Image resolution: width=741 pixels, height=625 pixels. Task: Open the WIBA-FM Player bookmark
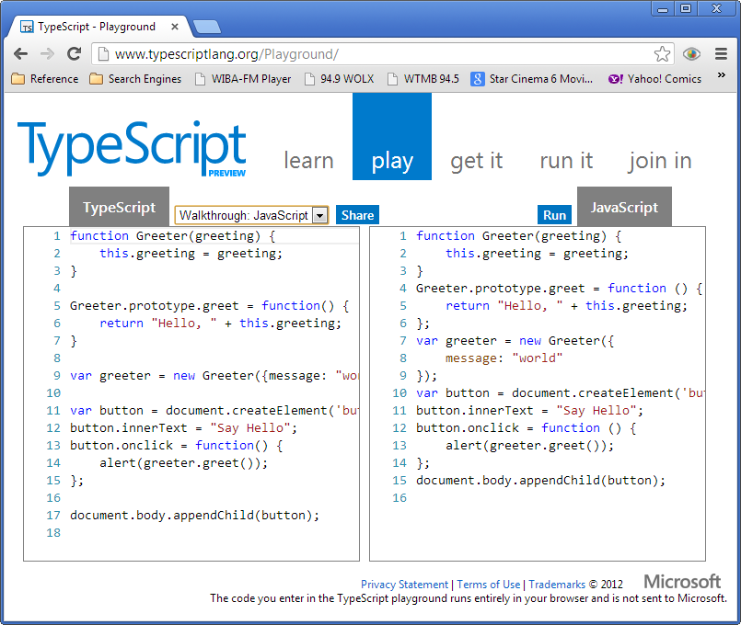coord(243,79)
